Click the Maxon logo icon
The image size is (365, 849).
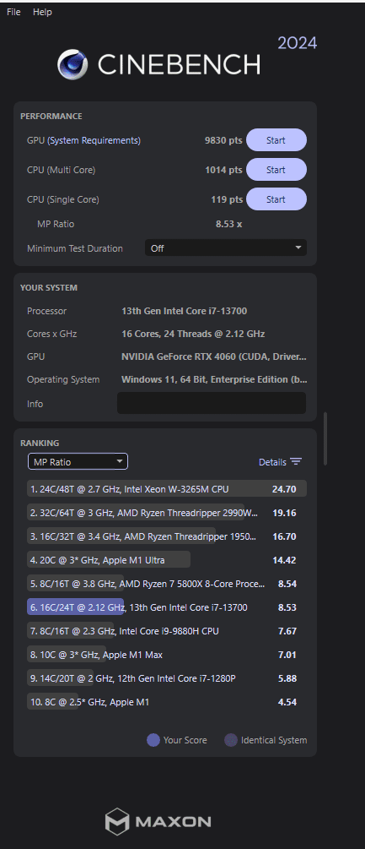(117, 821)
